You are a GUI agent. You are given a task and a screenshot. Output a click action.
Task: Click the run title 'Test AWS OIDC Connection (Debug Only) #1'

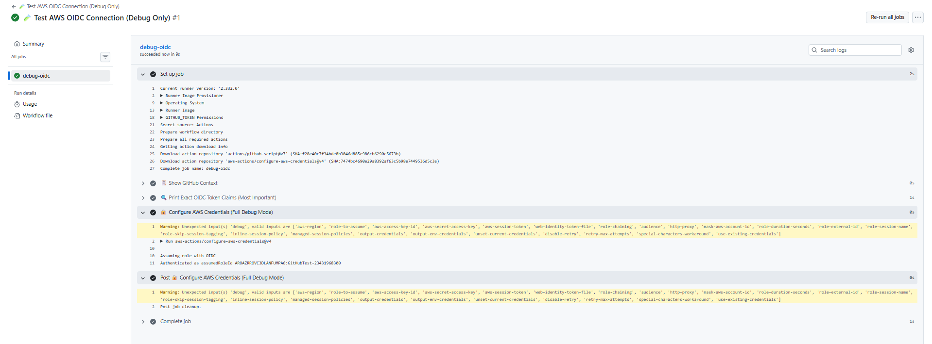[107, 18]
